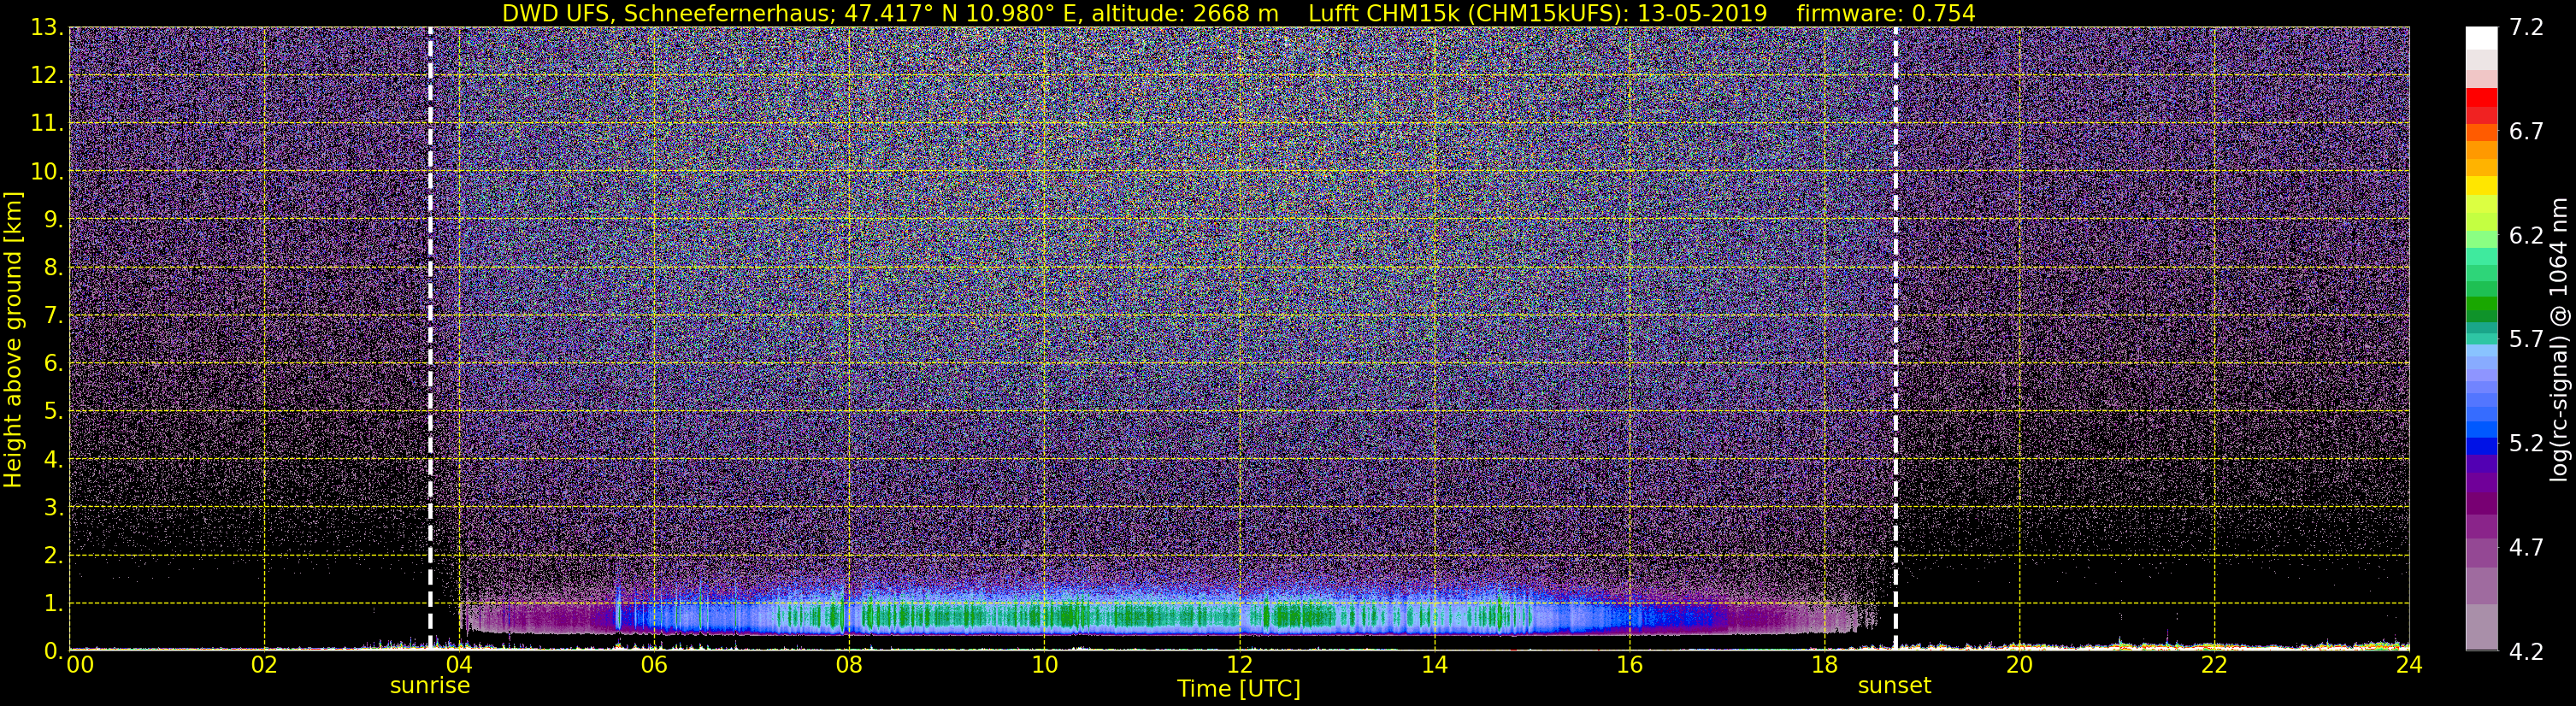Click the white top of the colorbar at 7.2

(x=2482, y=37)
